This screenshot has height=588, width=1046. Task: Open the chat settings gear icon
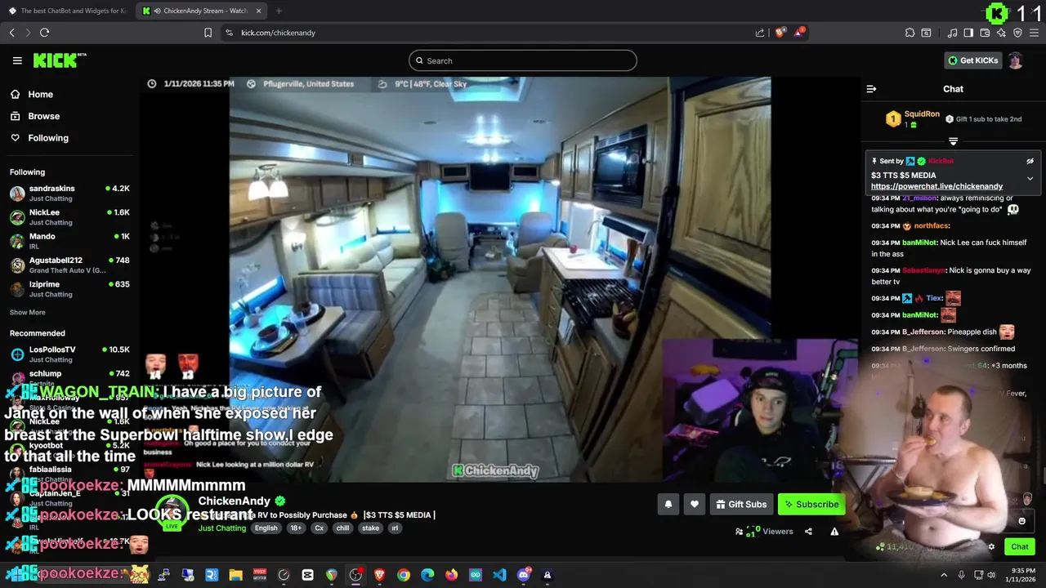[x=991, y=547]
